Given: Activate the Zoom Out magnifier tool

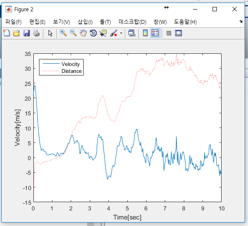Looking at the screenshot, I should pos(73,33).
